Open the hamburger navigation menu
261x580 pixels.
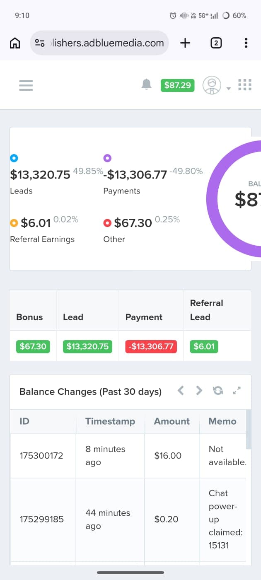(x=26, y=85)
